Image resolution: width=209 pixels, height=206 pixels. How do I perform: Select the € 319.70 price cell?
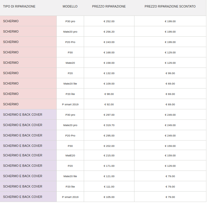pos(109,125)
